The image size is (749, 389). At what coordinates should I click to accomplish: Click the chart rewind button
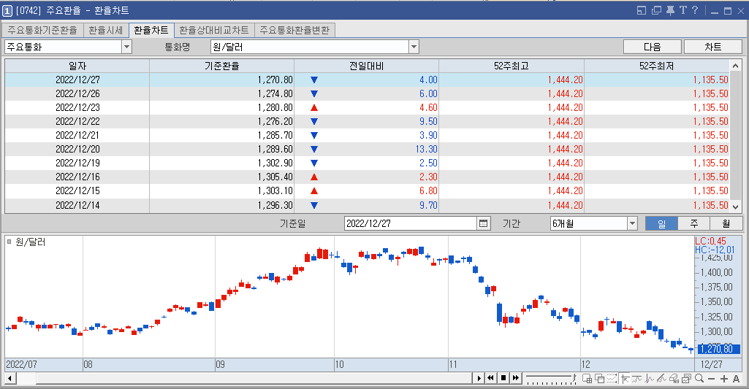(x=490, y=379)
